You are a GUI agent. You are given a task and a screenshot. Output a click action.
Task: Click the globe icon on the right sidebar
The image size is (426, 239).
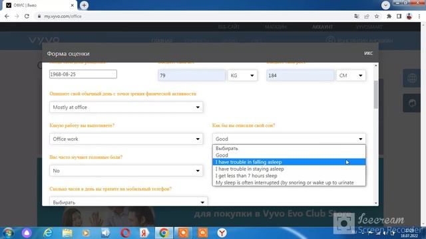412,78
